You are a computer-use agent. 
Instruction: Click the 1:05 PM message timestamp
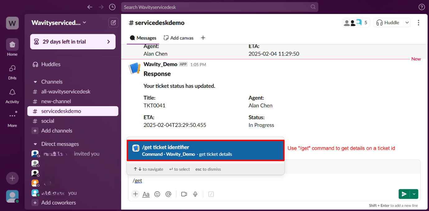click(198, 65)
